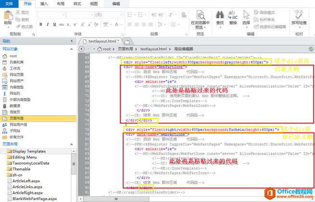Click the numbered list icon
This screenshot has height=202, width=315.
140,14
